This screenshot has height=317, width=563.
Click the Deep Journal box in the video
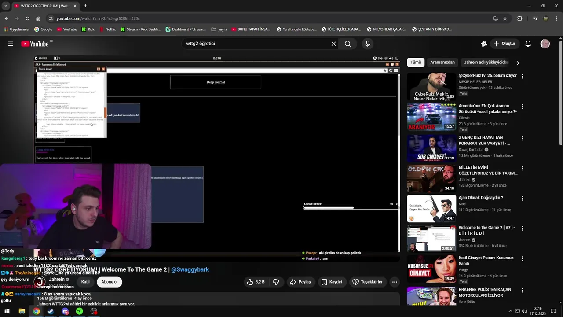click(216, 82)
